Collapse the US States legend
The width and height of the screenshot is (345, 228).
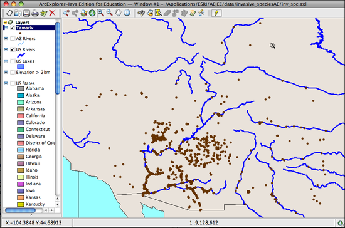pos(6,83)
